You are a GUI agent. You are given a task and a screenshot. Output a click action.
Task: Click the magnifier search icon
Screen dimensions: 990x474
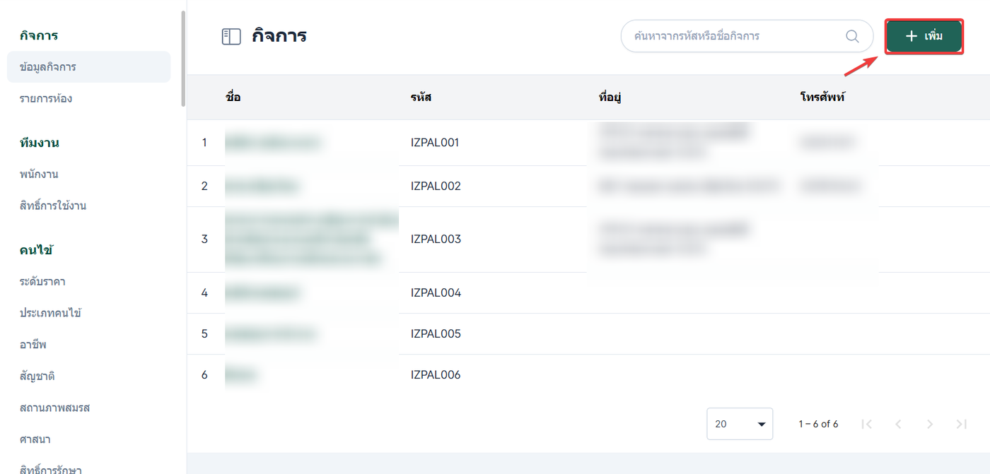(x=852, y=36)
